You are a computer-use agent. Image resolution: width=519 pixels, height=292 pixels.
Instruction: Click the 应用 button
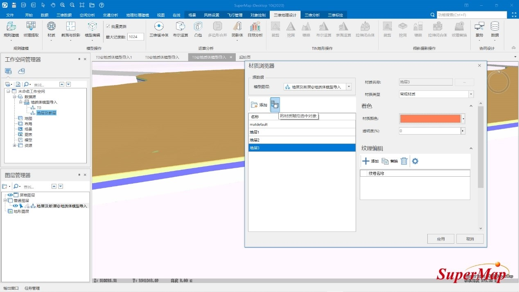click(440, 239)
